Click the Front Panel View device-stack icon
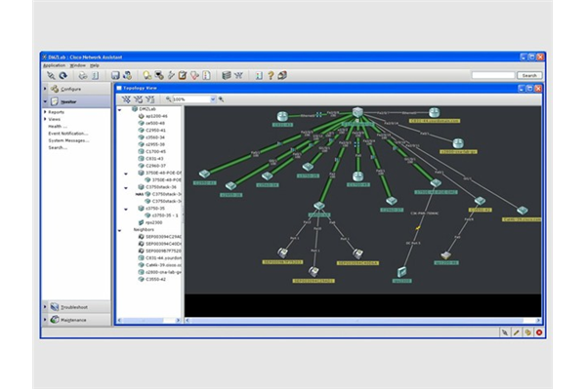 pos(227,76)
